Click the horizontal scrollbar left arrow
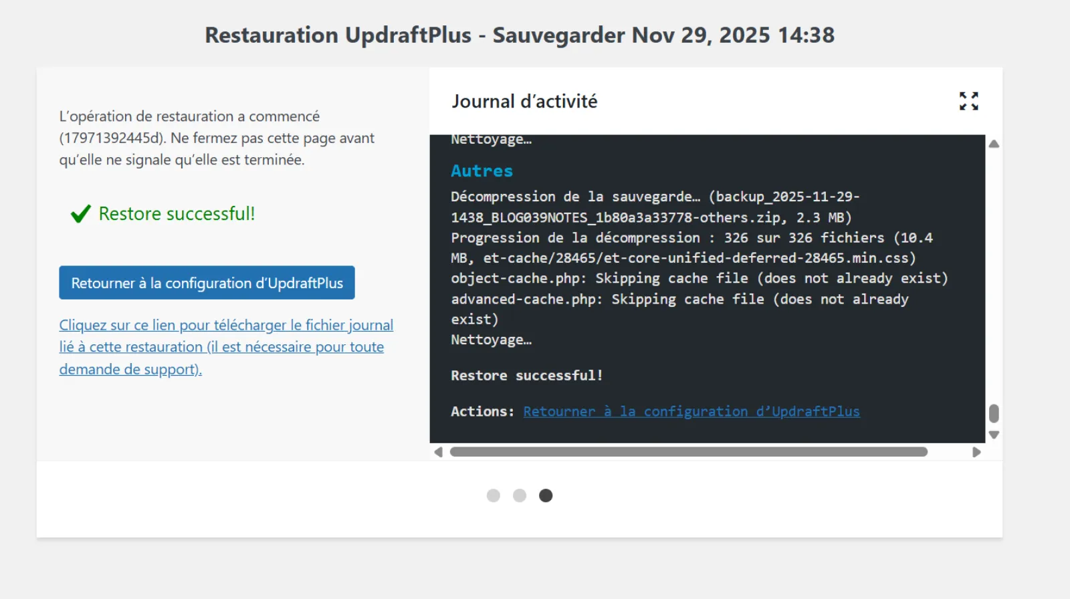The width and height of the screenshot is (1070, 599). pos(439,452)
